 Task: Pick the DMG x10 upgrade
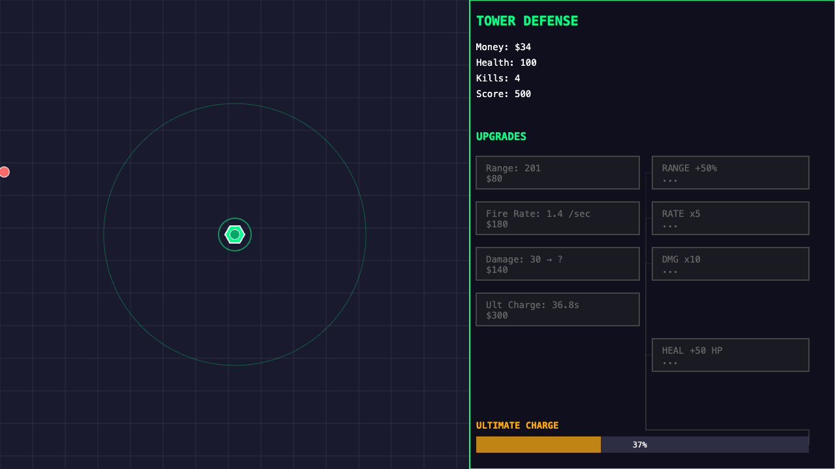coord(730,264)
